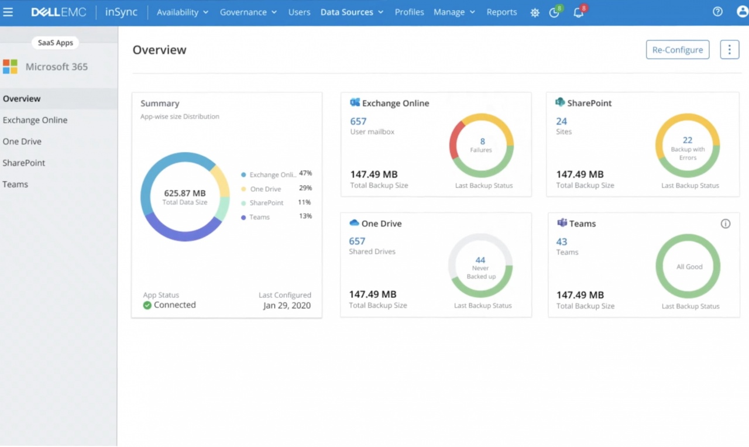This screenshot has width=749, height=447.
Task: Click the SaaS Apps pill
Action: 56,43
